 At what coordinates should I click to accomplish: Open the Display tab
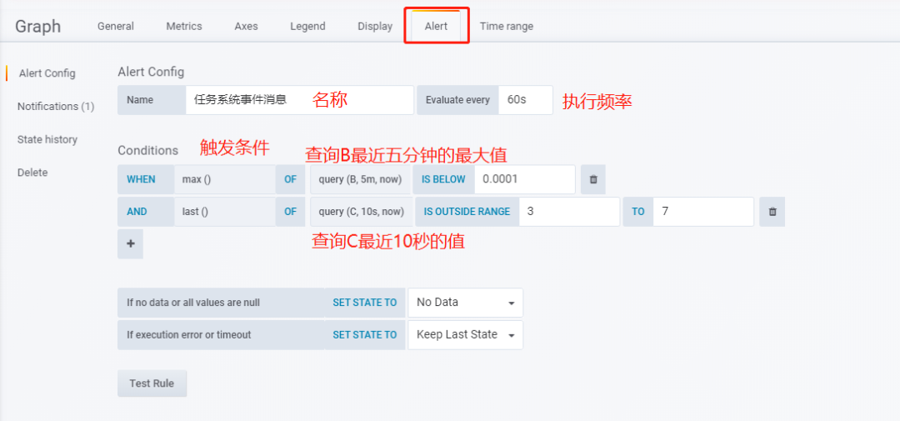tap(375, 27)
